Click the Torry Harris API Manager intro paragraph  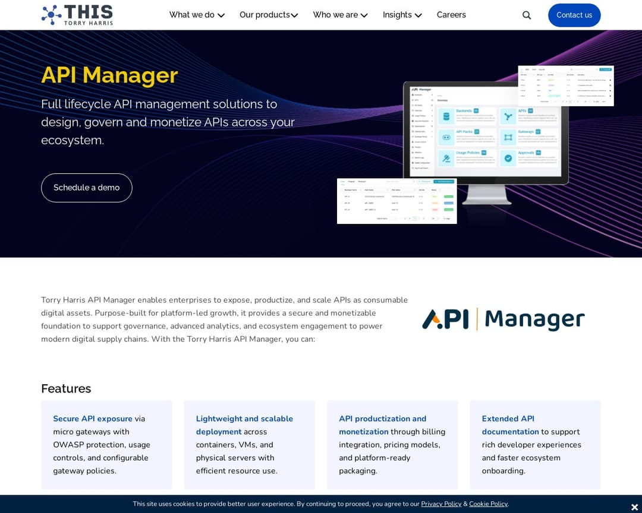click(x=224, y=319)
